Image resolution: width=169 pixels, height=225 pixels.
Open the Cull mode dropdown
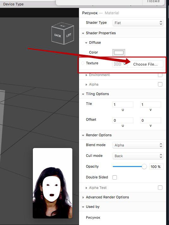[x=138, y=156]
